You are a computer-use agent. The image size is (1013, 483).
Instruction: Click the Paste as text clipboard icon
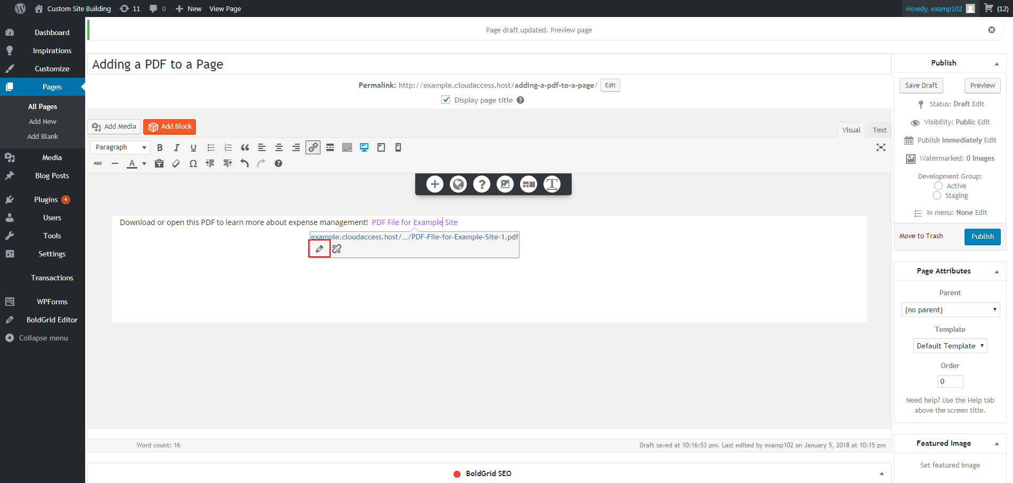159,163
